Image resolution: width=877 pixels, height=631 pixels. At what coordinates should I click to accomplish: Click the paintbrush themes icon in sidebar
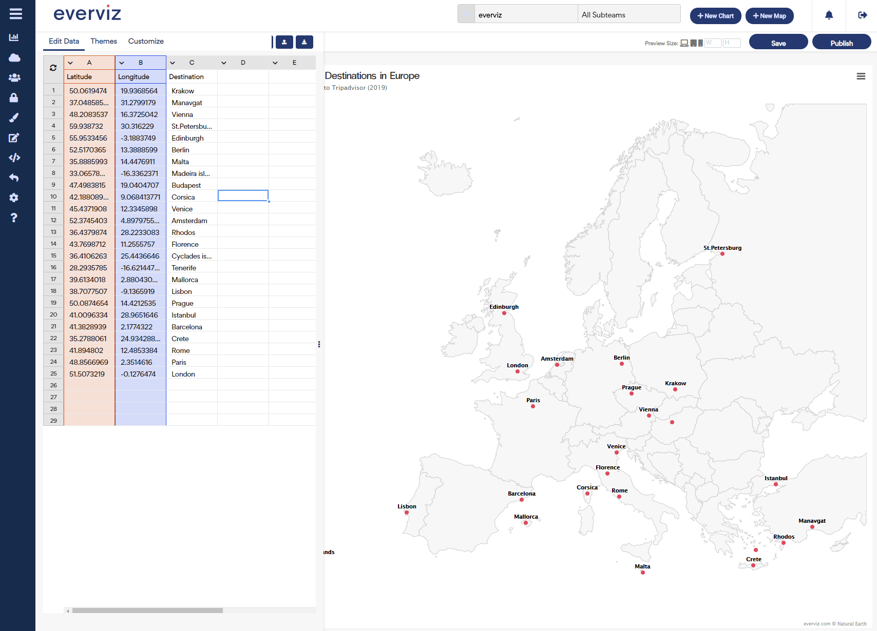click(x=14, y=117)
